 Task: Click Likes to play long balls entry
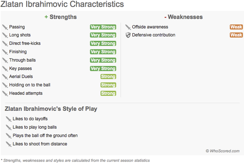[35, 127]
